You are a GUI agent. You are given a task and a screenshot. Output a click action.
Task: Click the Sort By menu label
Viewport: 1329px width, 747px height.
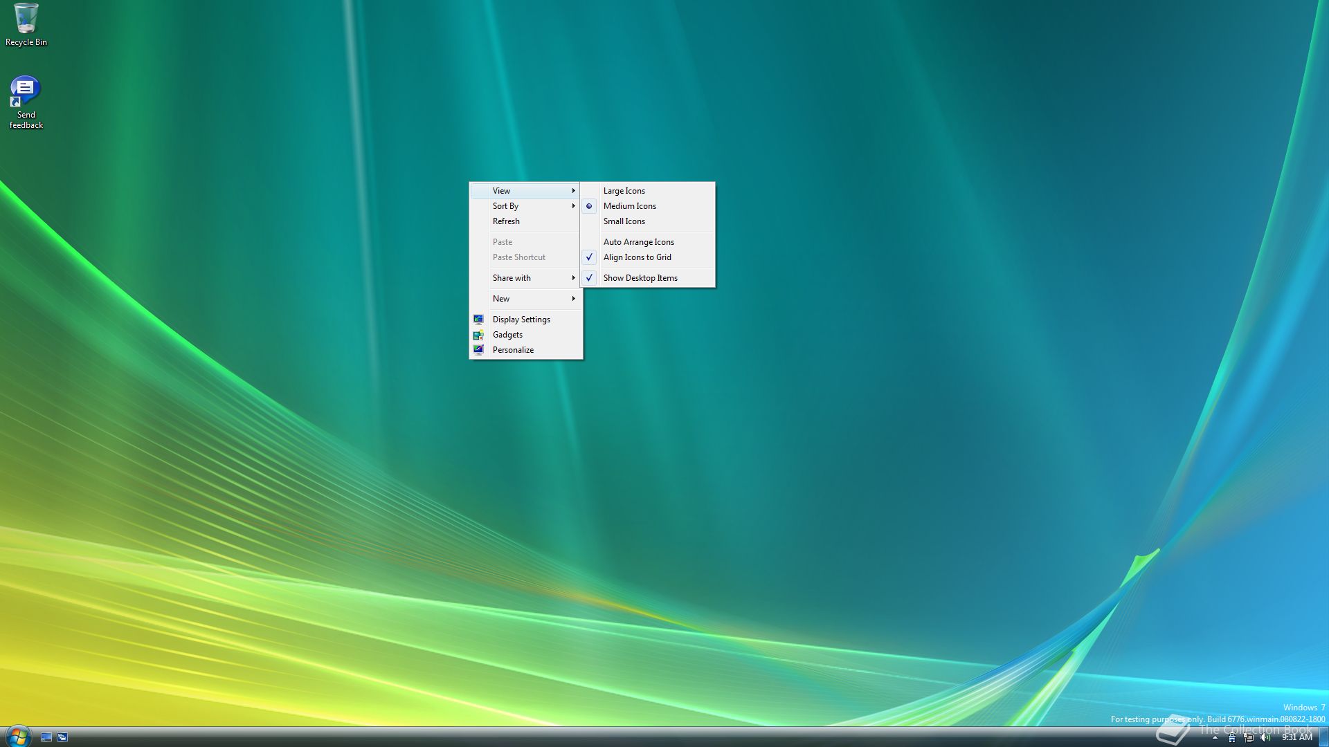505,206
